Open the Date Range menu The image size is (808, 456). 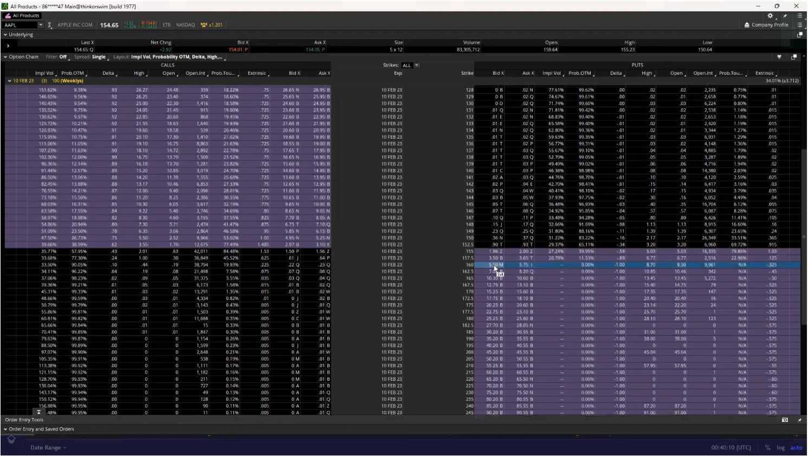tap(47, 447)
